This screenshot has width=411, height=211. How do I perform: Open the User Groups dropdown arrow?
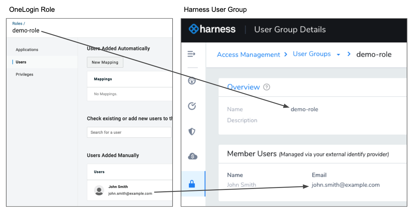[x=338, y=55]
